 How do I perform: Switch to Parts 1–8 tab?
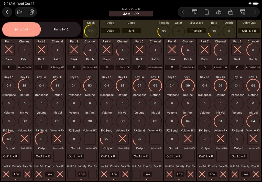coord(21,29)
